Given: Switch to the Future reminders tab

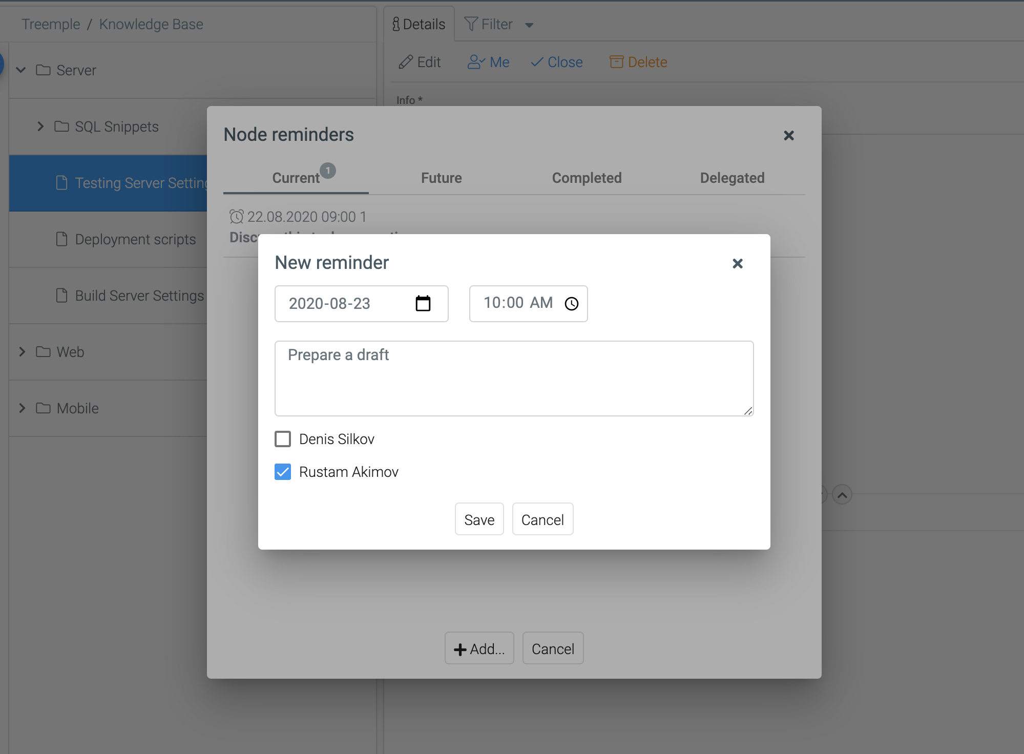Looking at the screenshot, I should (x=442, y=178).
